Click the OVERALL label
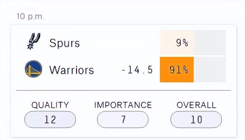The height and width of the screenshot is (140, 245). tap(197, 105)
